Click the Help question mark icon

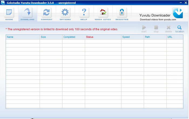point(84,12)
